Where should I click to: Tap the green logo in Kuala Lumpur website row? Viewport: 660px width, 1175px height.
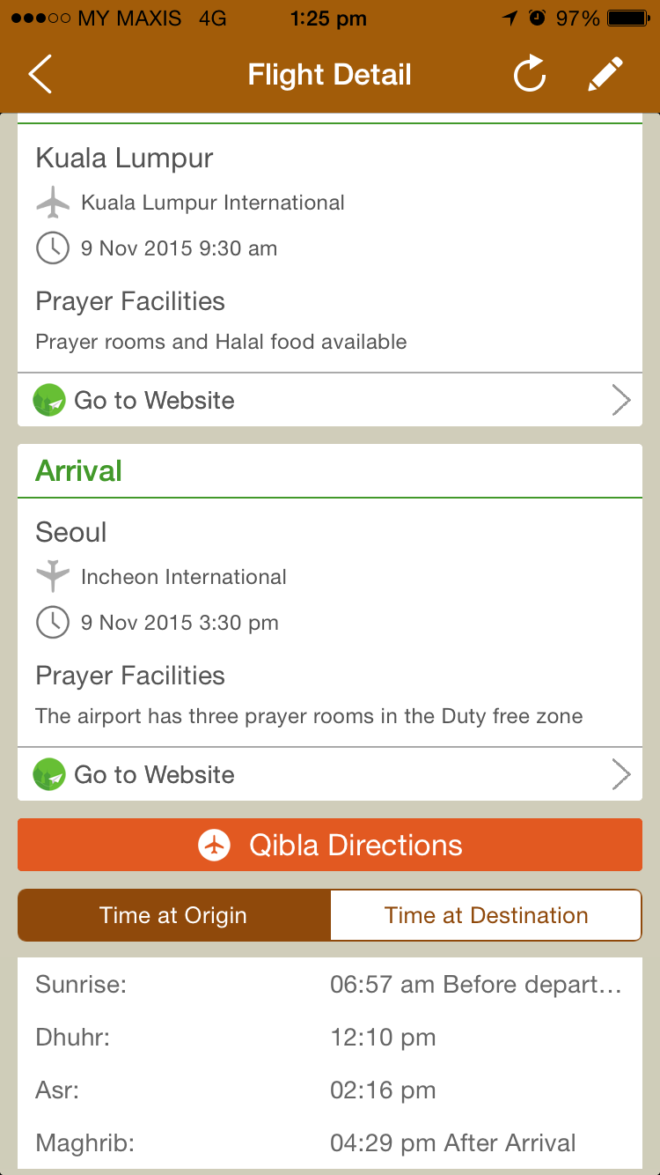(x=49, y=401)
